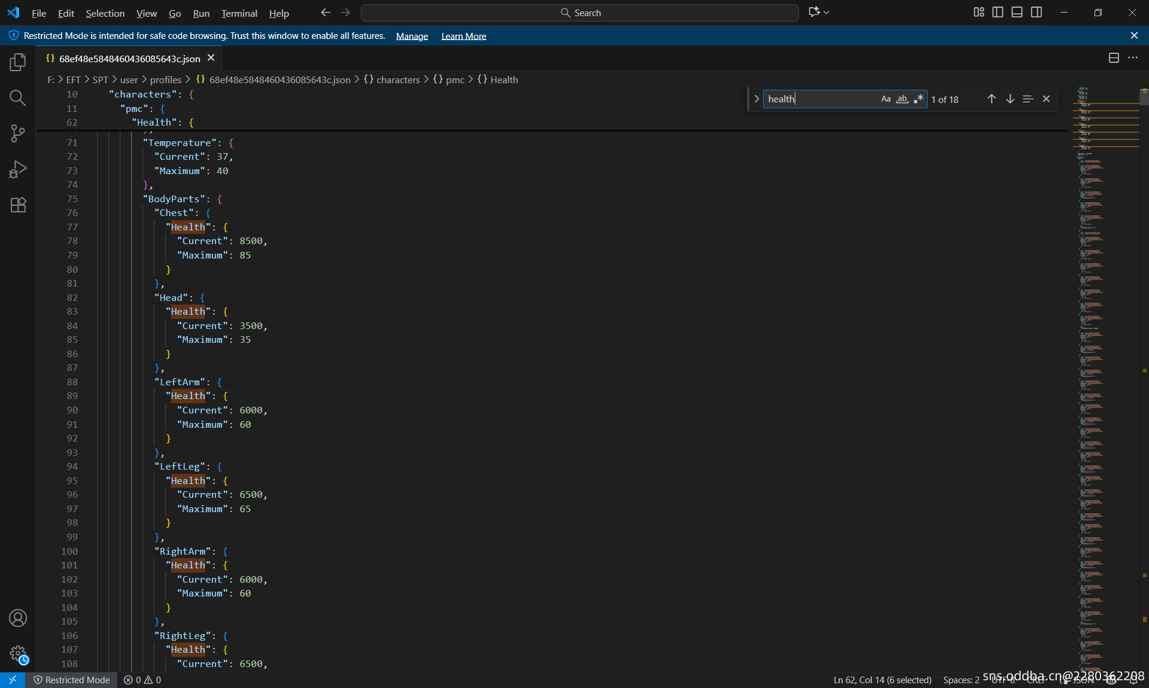This screenshot has width=1149, height=688.
Task: Open the Explorer view in activity bar
Action: coord(18,62)
